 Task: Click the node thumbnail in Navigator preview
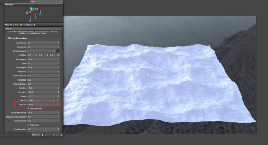pyautogui.click(x=32, y=10)
